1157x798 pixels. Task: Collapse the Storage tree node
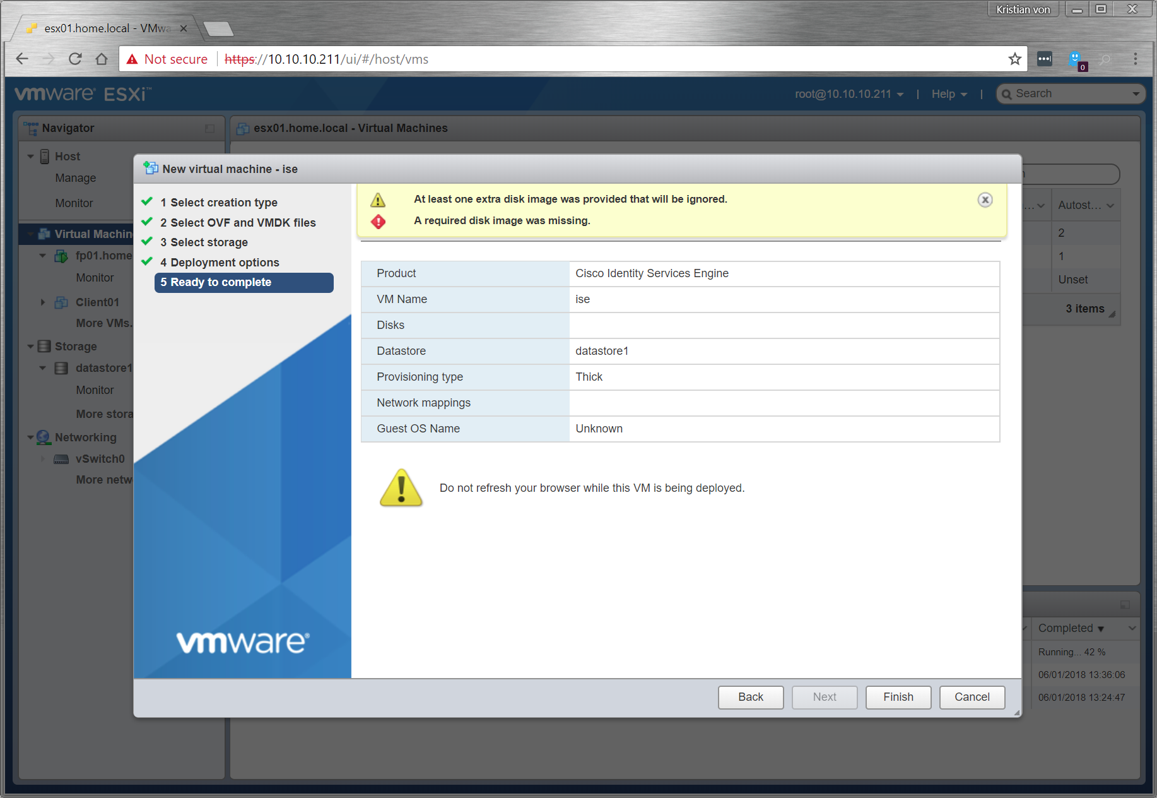coord(30,346)
